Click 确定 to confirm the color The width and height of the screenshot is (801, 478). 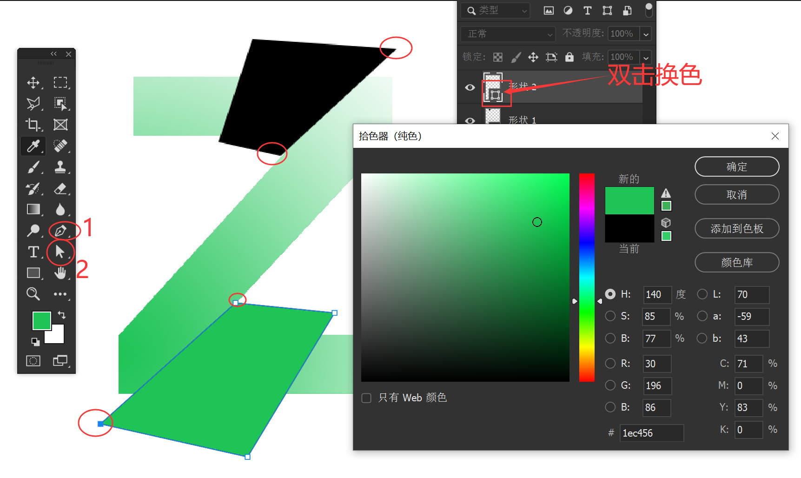click(x=737, y=166)
